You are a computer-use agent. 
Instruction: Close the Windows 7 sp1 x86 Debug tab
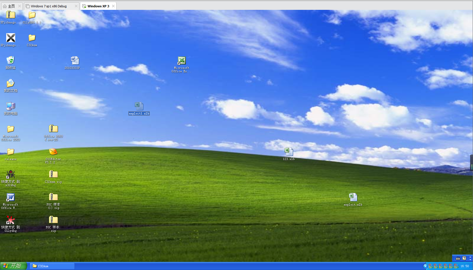point(76,6)
